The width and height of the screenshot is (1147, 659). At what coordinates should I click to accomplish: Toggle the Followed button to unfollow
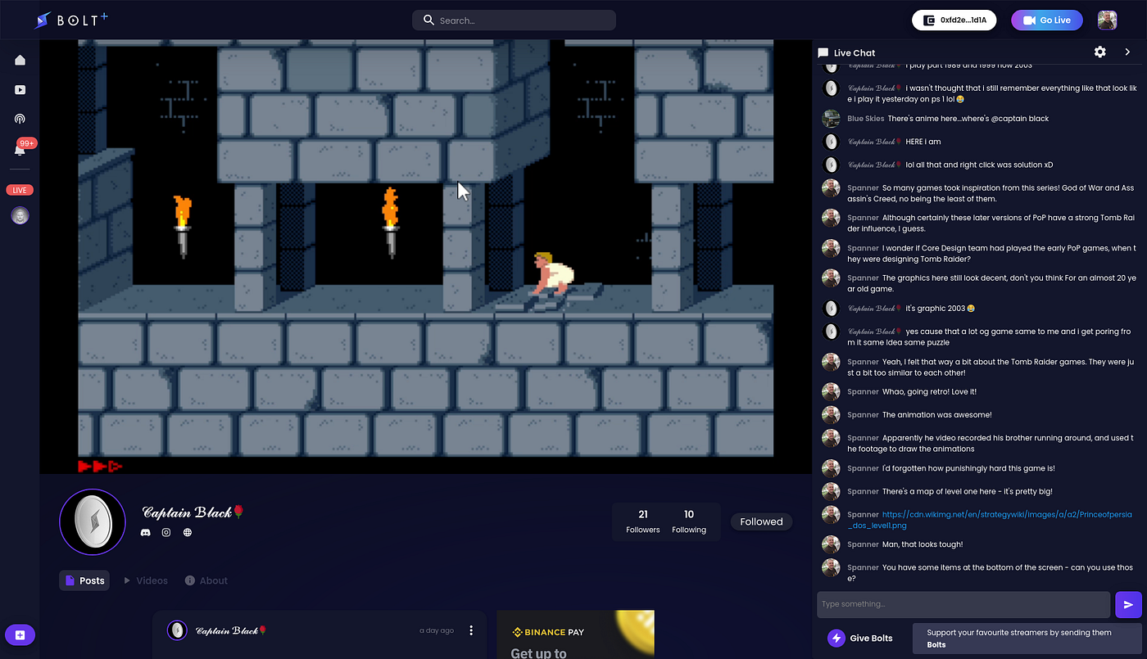pos(761,521)
